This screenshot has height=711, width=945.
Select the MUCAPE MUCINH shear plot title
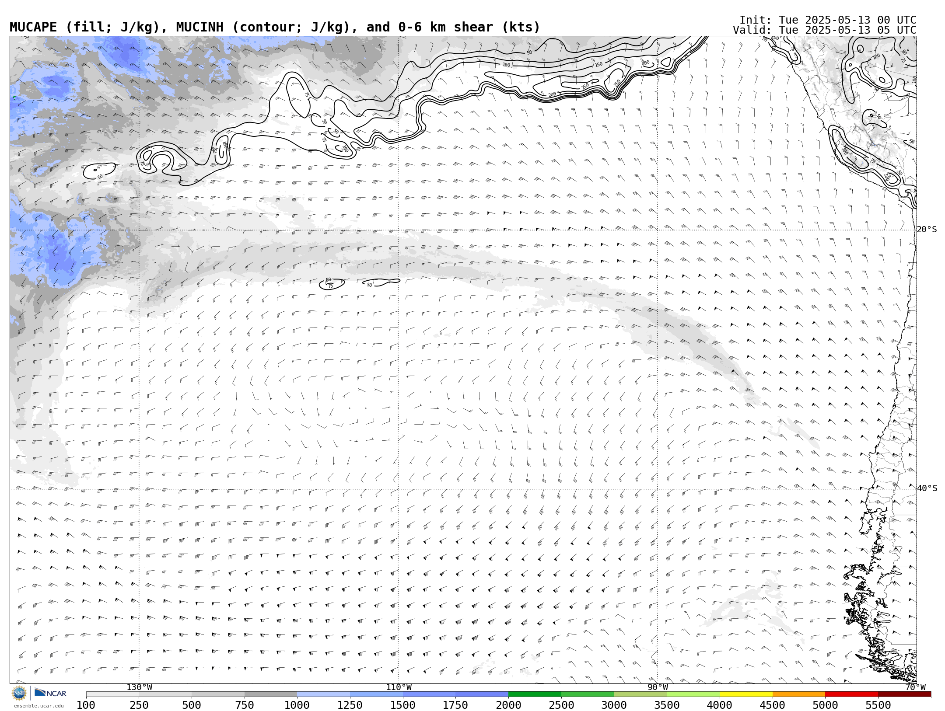point(275,27)
